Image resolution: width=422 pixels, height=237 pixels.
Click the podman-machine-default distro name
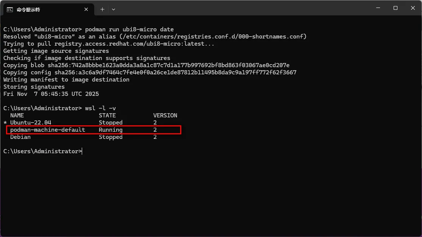47,130
